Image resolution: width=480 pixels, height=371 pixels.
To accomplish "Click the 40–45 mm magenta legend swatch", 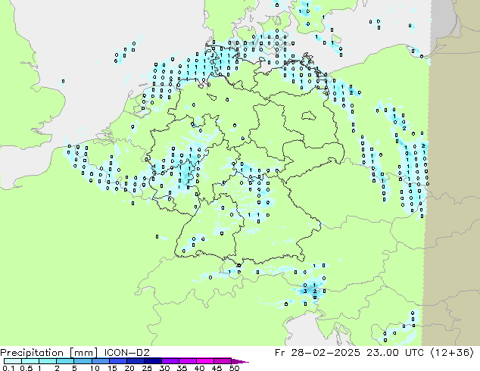I will 205,361.
